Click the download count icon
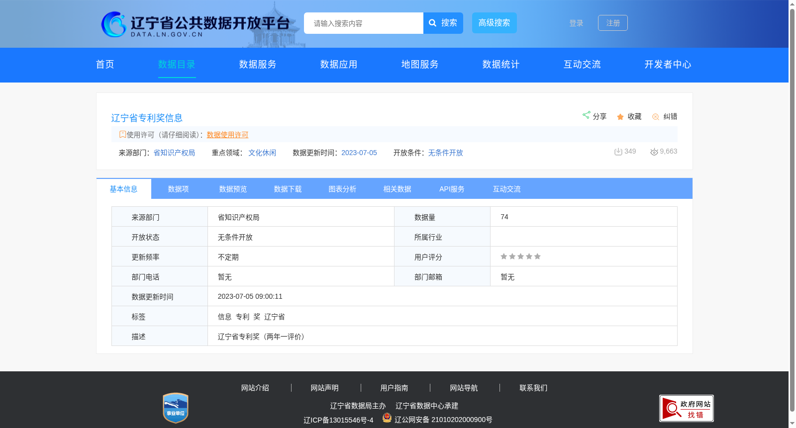Viewport: 796px width, 428px height. (x=618, y=152)
